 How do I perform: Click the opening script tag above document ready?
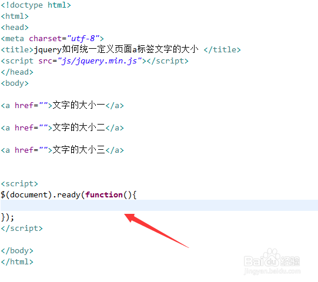click(19, 184)
